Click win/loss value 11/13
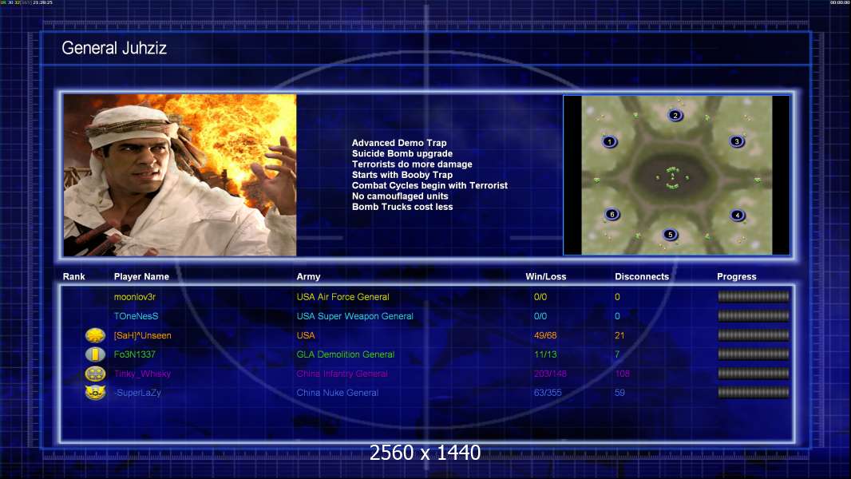Viewport: 851px width, 479px height. point(544,354)
